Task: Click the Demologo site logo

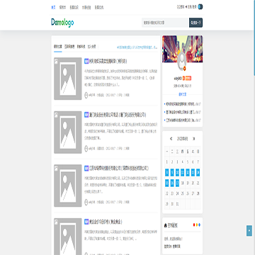Action: [x=62, y=23]
